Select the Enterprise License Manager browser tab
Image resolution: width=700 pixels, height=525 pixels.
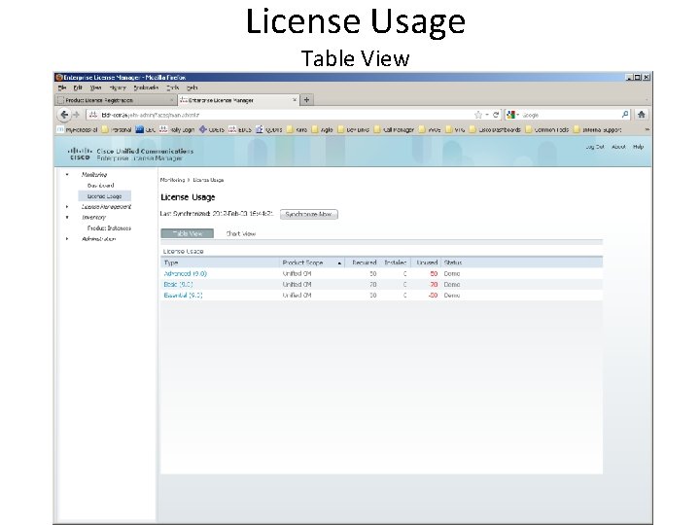(x=238, y=100)
